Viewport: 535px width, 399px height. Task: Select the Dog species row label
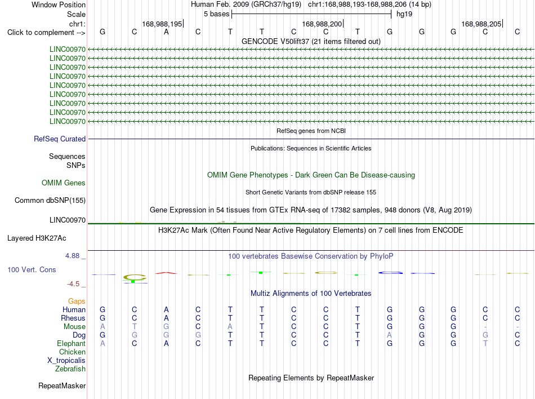(x=79, y=335)
